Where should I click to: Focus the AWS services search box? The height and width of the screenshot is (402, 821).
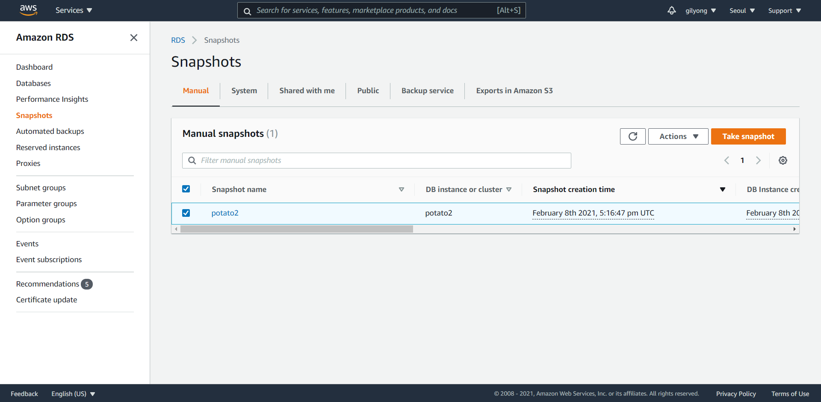pos(381,10)
